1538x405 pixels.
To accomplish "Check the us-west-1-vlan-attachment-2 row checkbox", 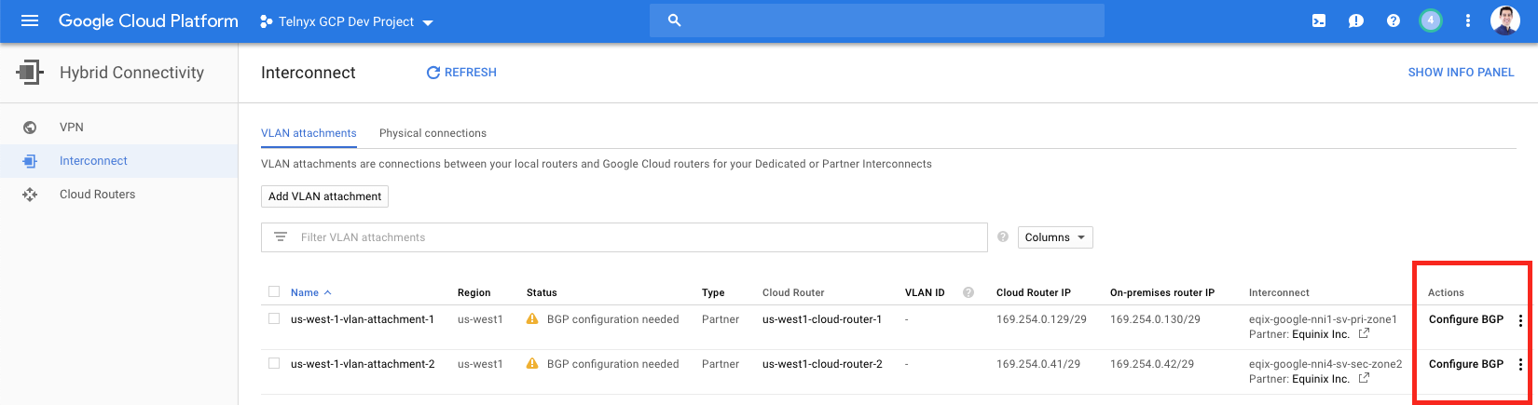I will coord(274,363).
